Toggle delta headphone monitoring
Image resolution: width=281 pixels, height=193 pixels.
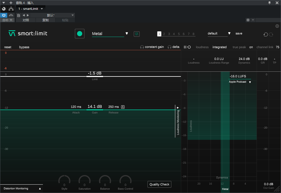point(174,47)
